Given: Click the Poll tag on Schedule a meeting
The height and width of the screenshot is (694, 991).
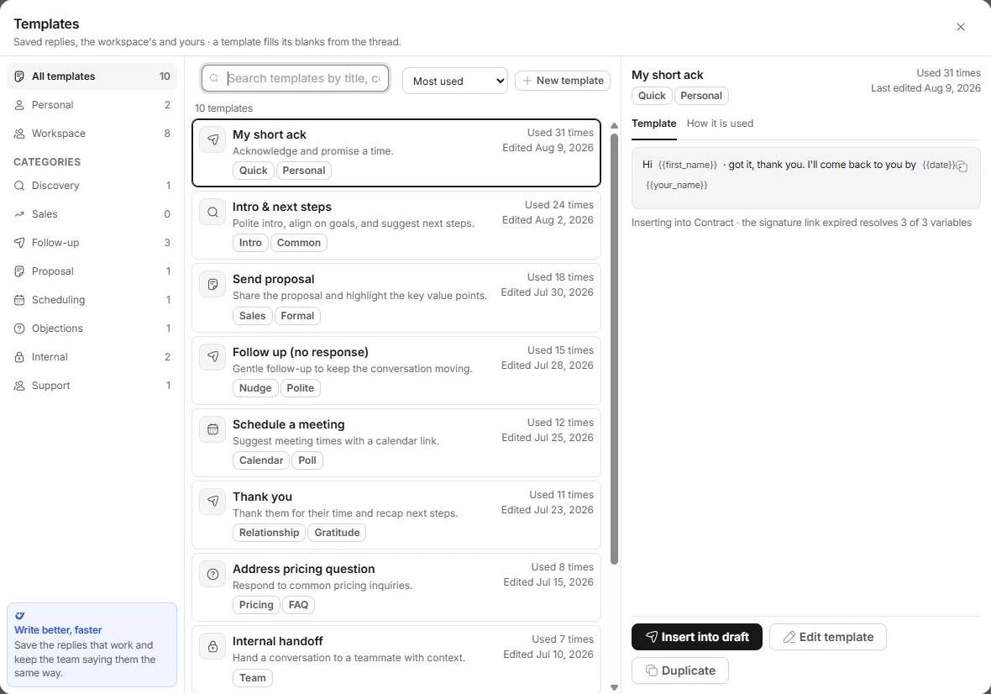Looking at the screenshot, I should pyautogui.click(x=307, y=460).
